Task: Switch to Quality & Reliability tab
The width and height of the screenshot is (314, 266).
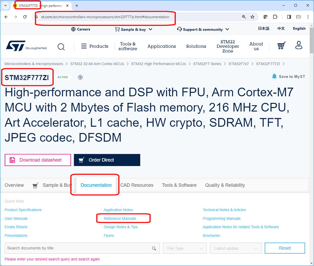Action: [225, 185]
